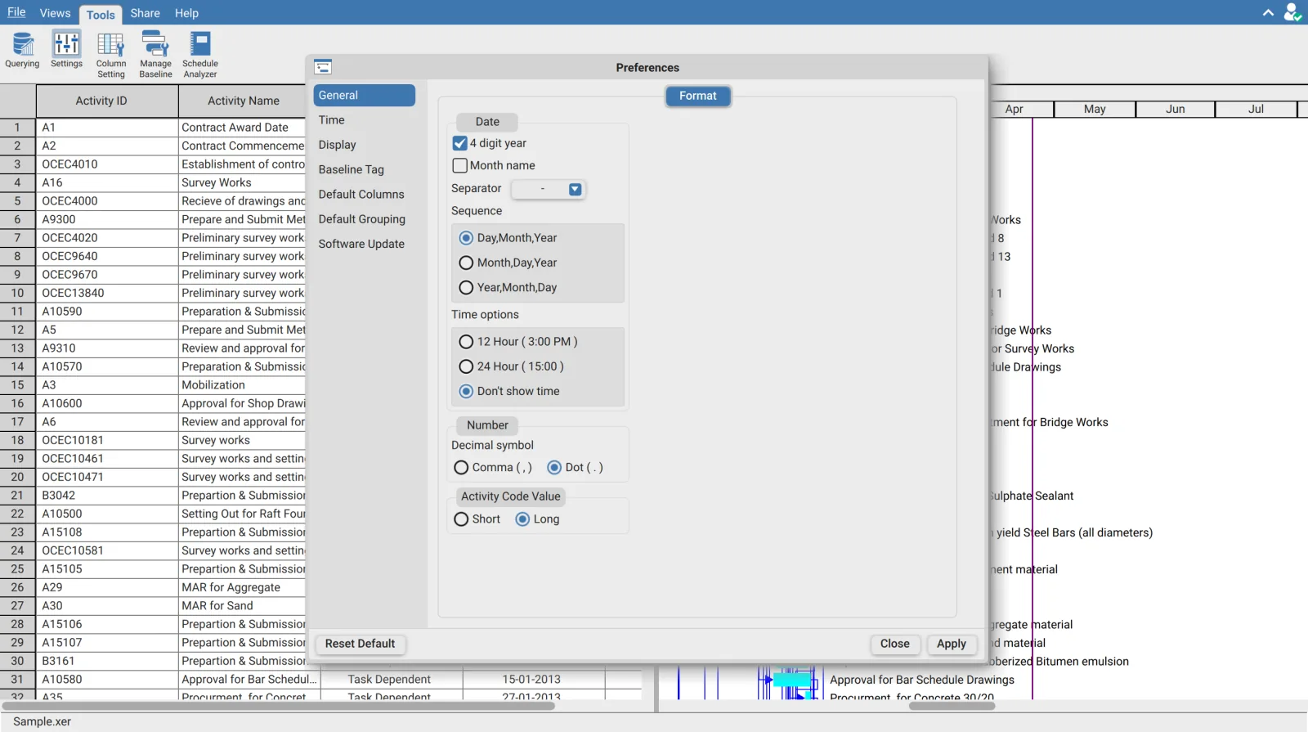Set decimal symbol to Comma
The height and width of the screenshot is (732, 1308).
pos(461,467)
